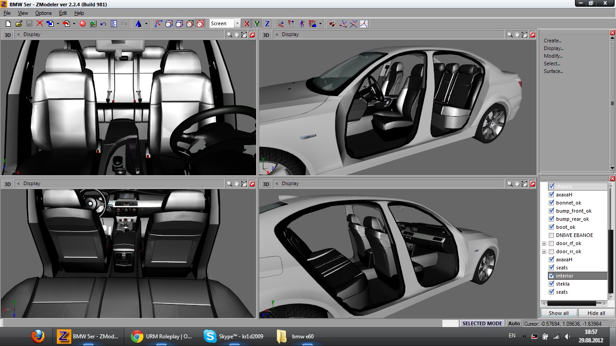Toggle the X axis constraint
This screenshot has height=346, width=616.
(x=246, y=23)
